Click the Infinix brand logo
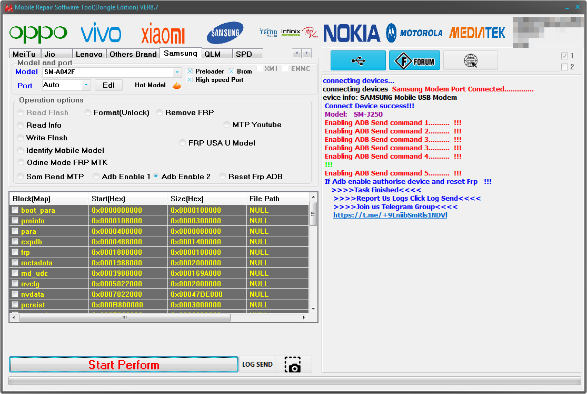The width and height of the screenshot is (587, 394). coord(291,33)
